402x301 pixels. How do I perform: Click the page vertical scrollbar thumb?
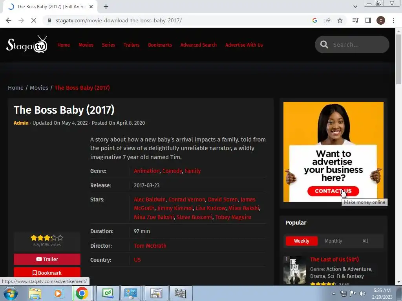click(398, 59)
